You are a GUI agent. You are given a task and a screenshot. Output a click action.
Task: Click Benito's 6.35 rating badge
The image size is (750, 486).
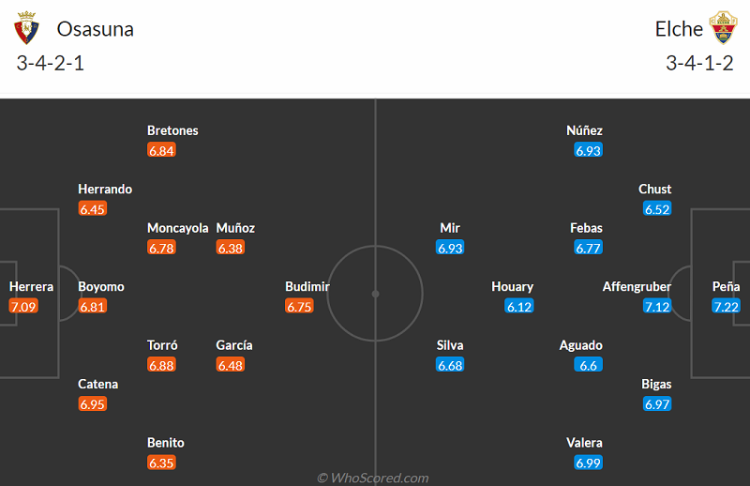pyautogui.click(x=161, y=463)
